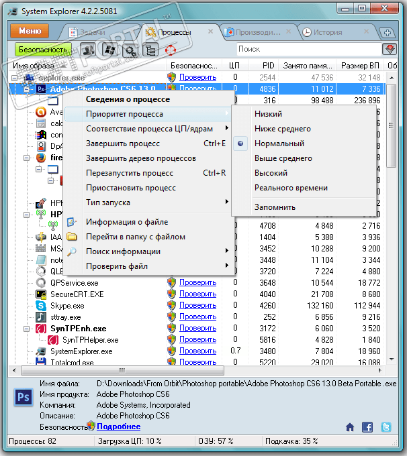The image size is (407, 456).
Task: Click the SynTPHelper.exe red icon
Action: point(53,340)
